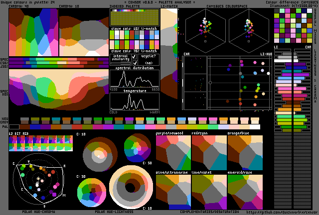Open the orange/blue complementary thumbnail
The image size is (319, 215).
[245, 153]
